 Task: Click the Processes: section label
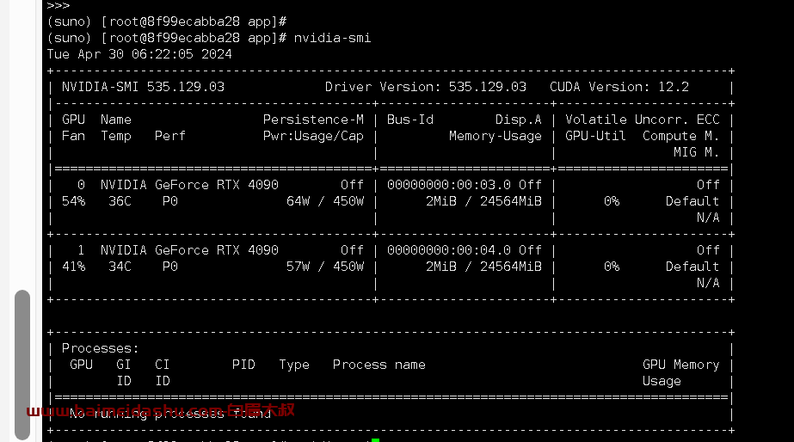[x=101, y=348]
